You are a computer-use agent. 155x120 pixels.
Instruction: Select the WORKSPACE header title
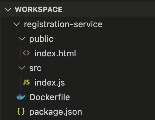pyautogui.click(x=38, y=9)
